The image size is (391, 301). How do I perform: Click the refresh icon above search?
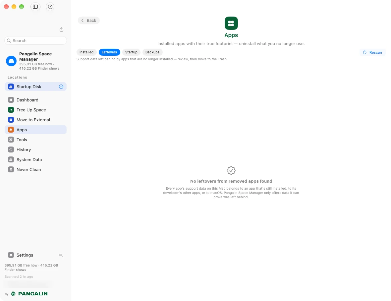pyautogui.click(x=61, y=30)
